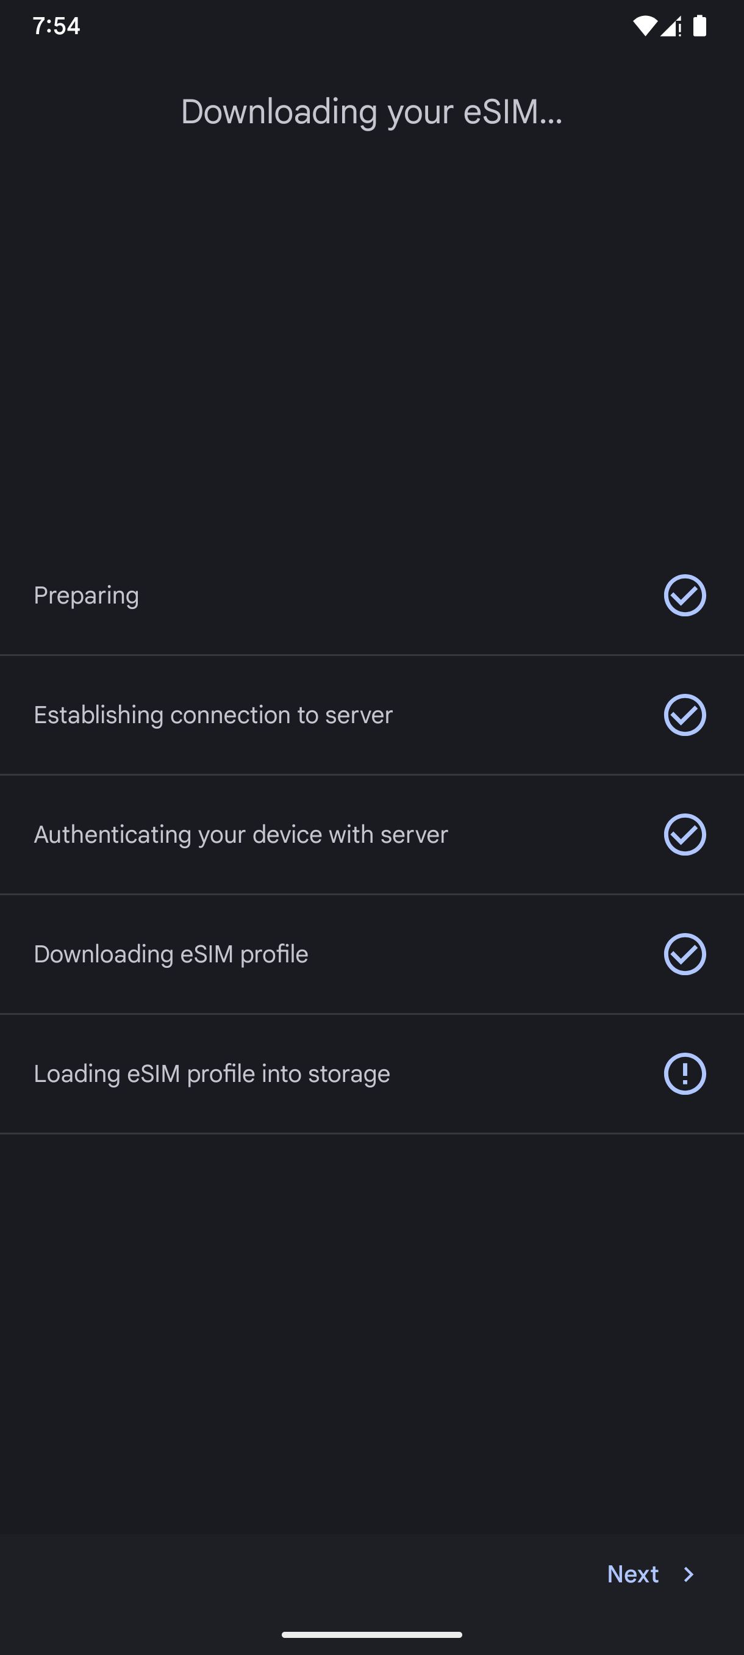Image resolution: width=744 pixels, height=1655 pixels.
Task: Tap checkmark beside Establishing connection to server
Action: click(684, 715)
